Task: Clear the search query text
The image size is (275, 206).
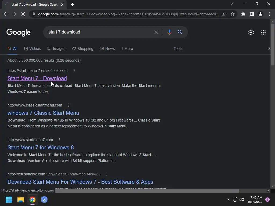Action: point(156,32)
